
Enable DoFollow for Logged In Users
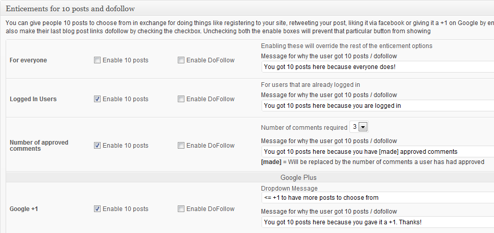181,99
